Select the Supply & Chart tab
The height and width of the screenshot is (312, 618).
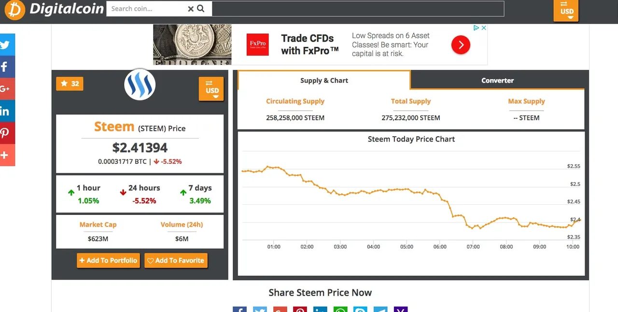(324, 80)
